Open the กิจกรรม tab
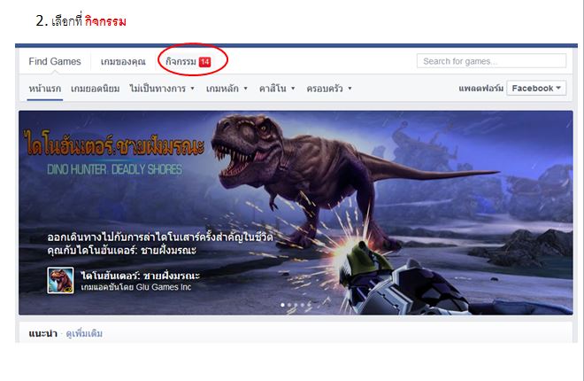Screen dimensions: 584x381 pos(181,61)
